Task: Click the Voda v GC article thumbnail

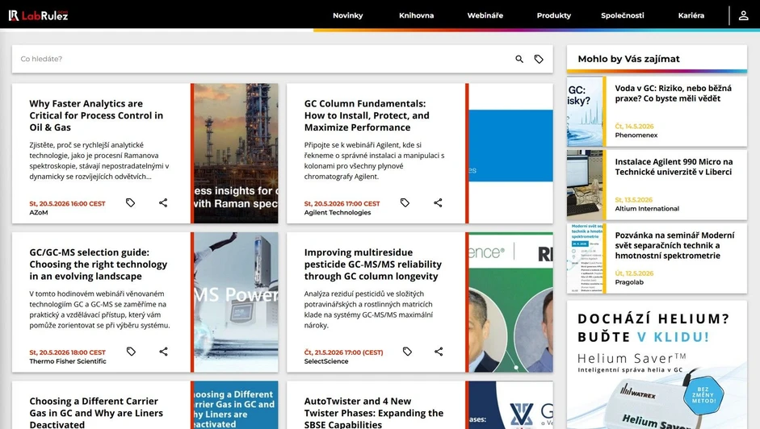Action: (x=585, y=111)
